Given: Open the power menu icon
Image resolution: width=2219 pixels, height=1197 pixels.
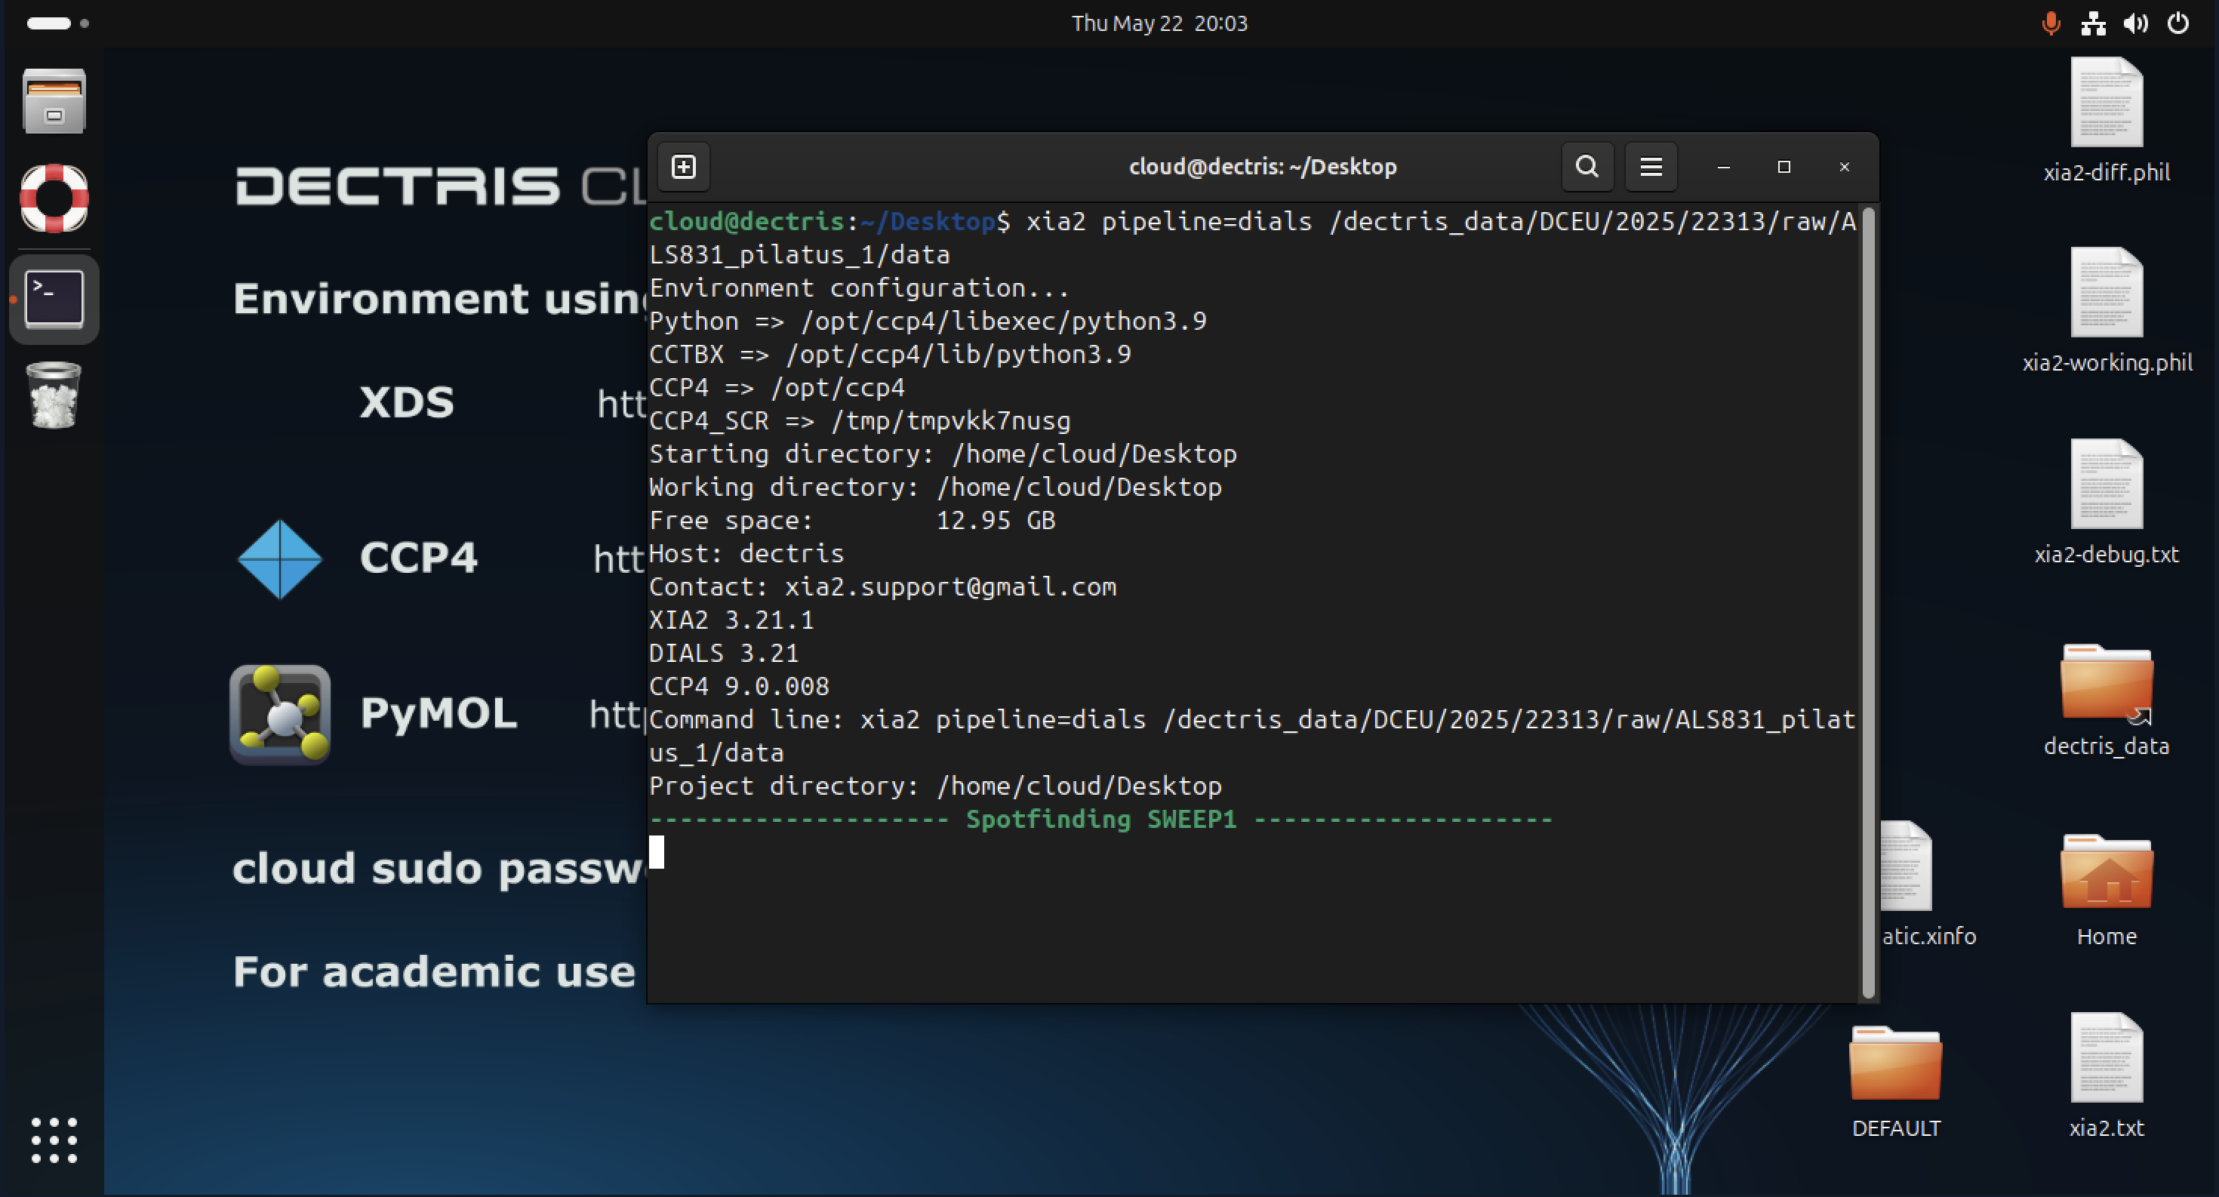Looking at the screenshot, I should coord(2177,23).
